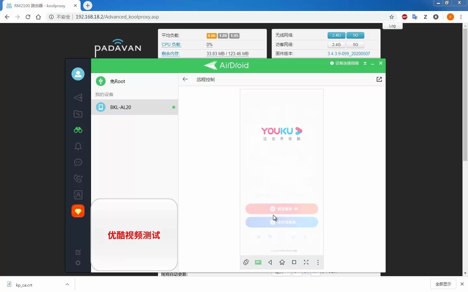
Task: Click 全部显示 downloads button
Action: coord(443,284)
